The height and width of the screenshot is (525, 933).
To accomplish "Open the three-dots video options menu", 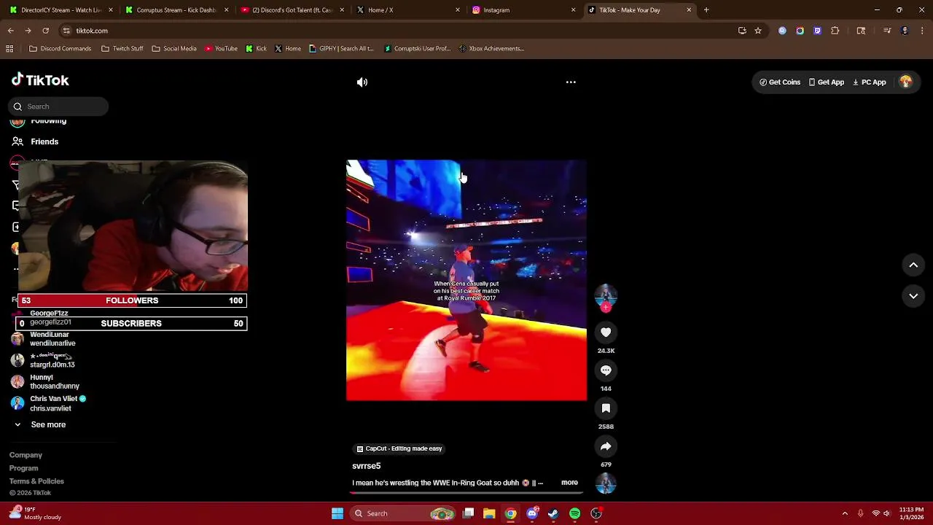I will coord(571,82).
